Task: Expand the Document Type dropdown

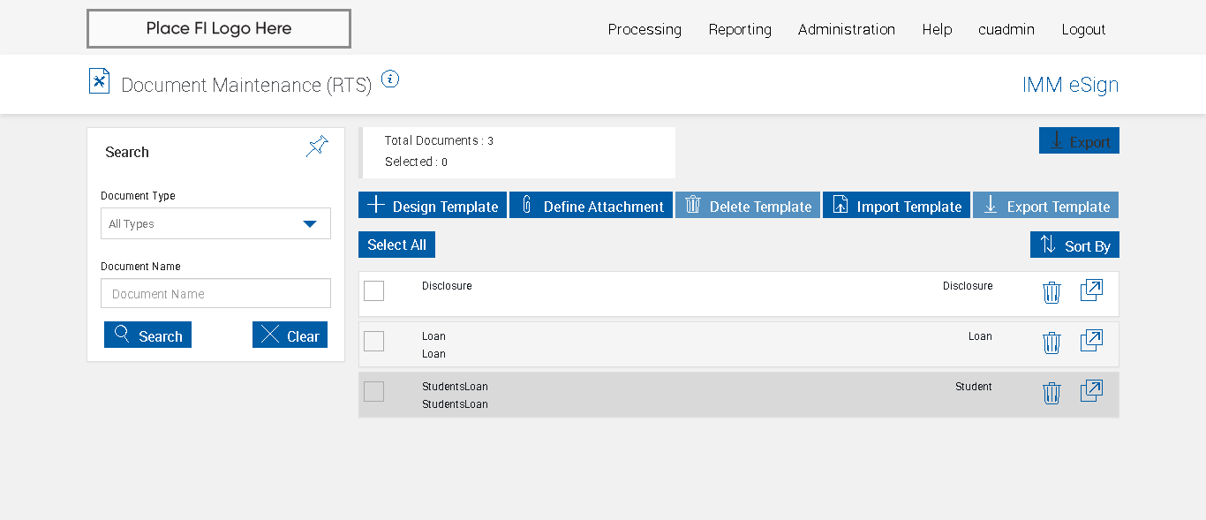Action: (x=215, y=224)
